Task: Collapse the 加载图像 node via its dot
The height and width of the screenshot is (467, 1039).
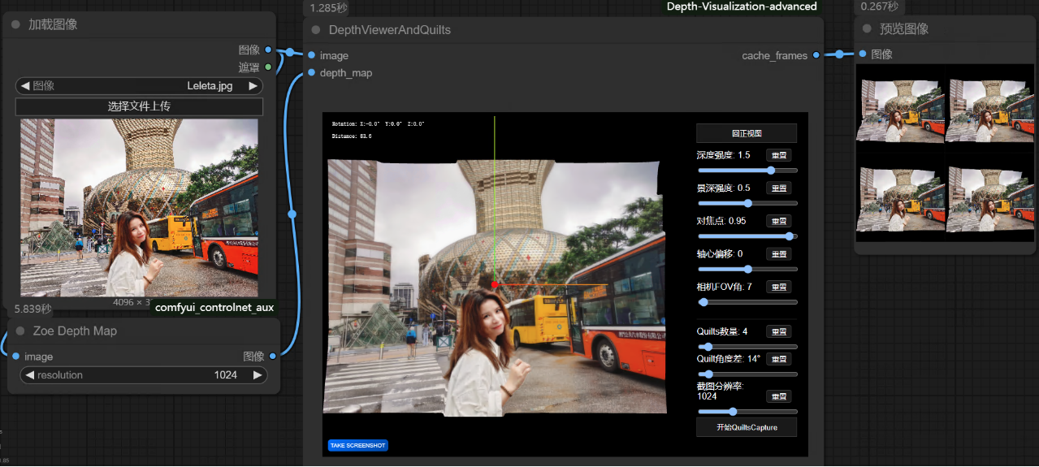Action: [x=15, y=25]
